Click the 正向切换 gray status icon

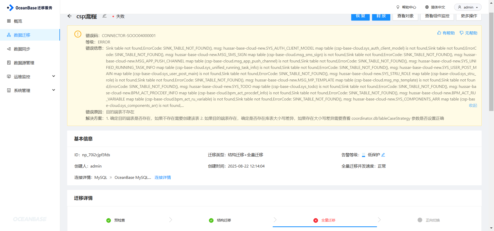click(420, 220)
